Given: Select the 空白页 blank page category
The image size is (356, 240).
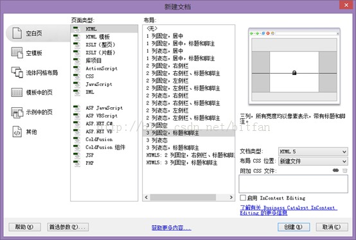Looking at the screenshot, I should click(38, 33).
